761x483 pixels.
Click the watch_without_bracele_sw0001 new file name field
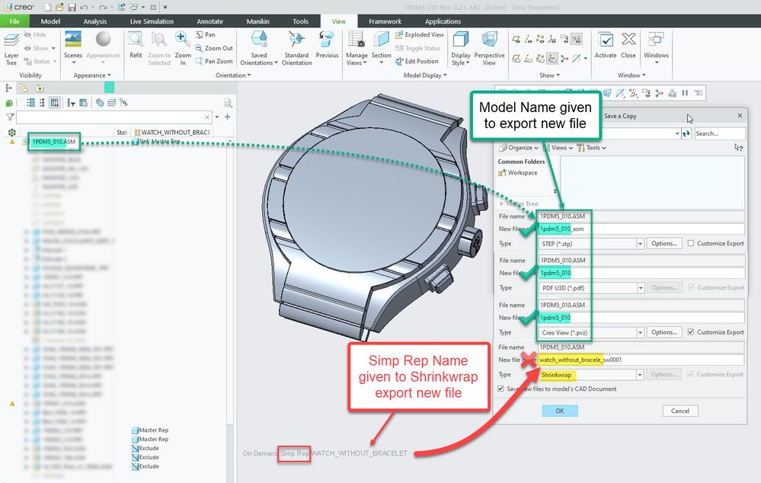[x=640, y=360]
